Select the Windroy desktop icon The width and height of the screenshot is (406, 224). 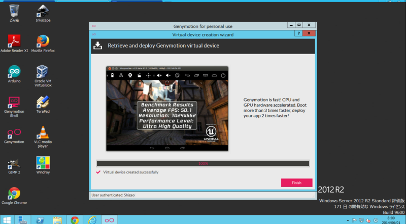43,165
